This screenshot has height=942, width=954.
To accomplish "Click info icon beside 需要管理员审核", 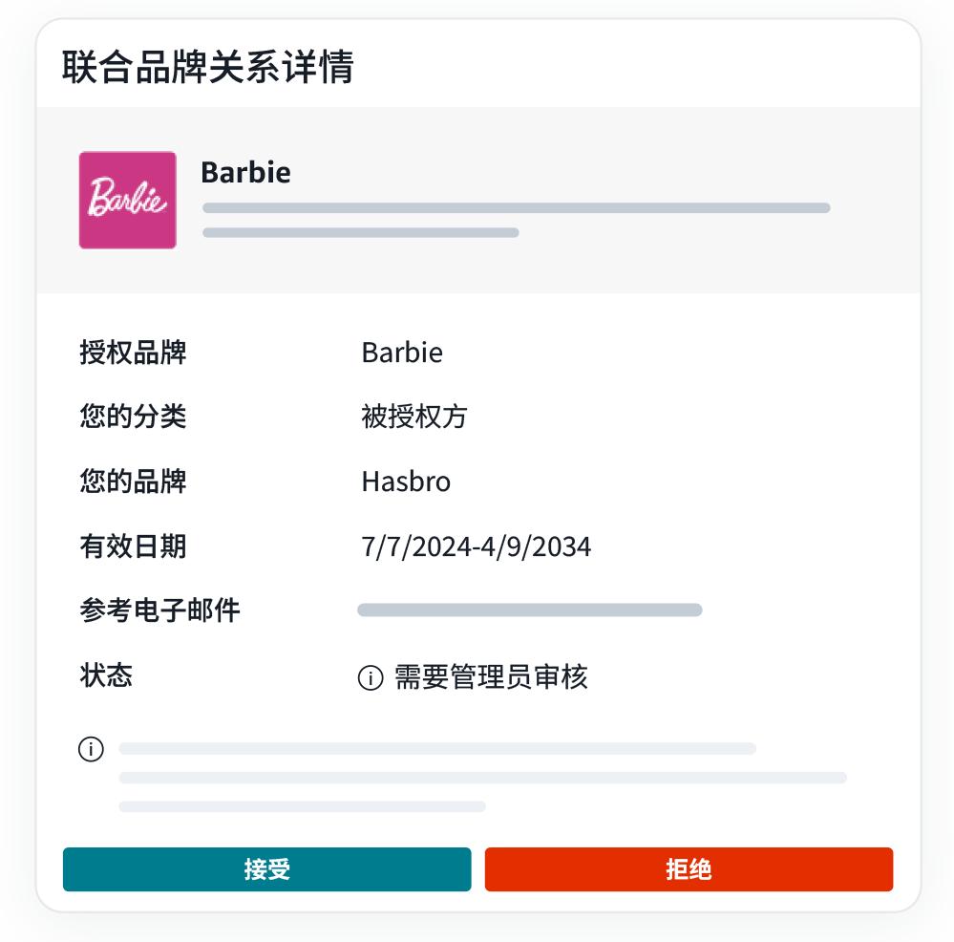I will point(370,678).
